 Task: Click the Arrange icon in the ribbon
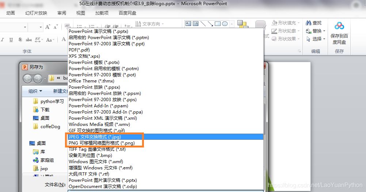point(242,24)
